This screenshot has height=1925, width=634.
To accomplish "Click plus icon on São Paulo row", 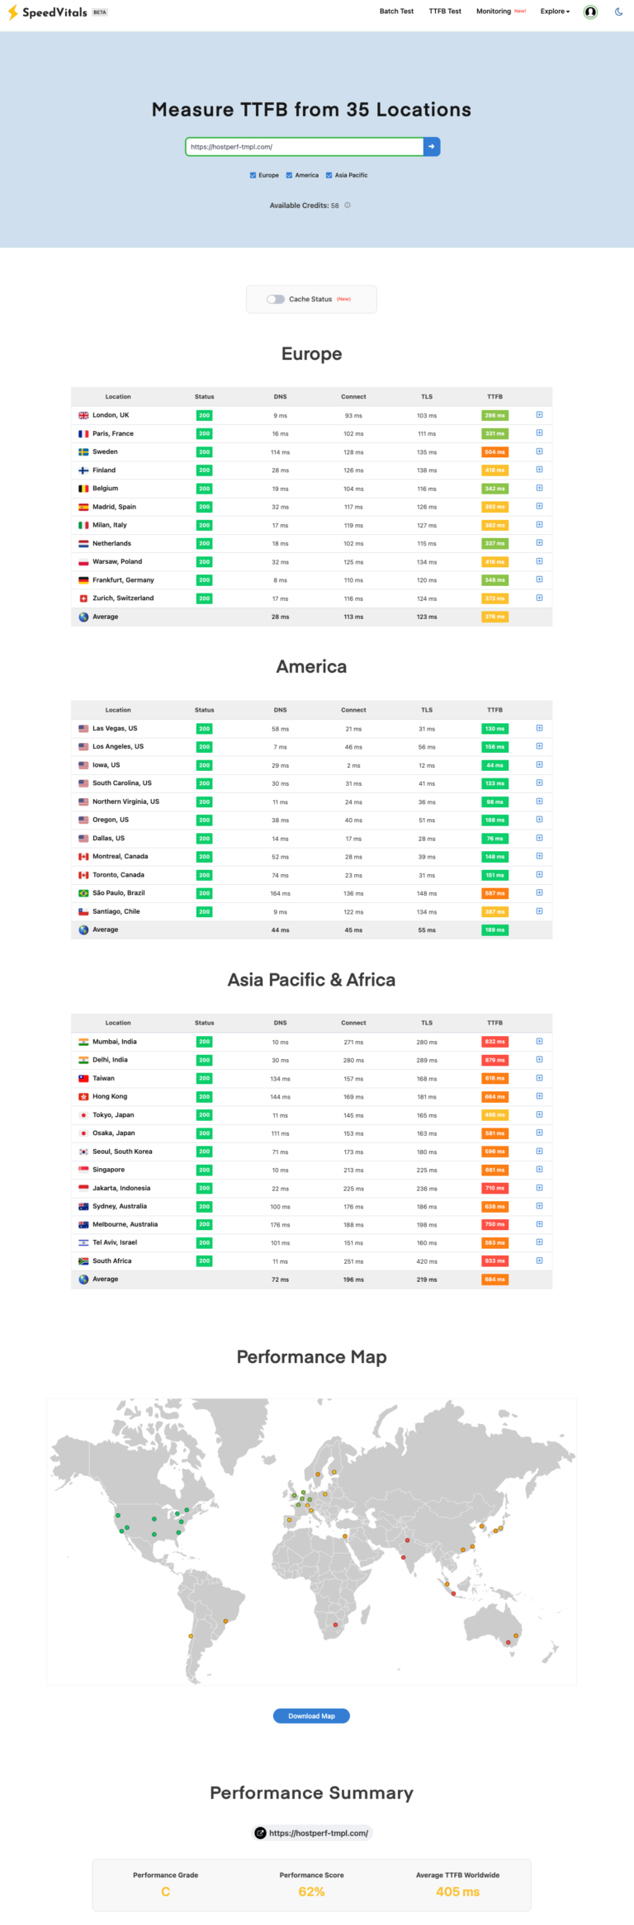I will coord(539,893).
